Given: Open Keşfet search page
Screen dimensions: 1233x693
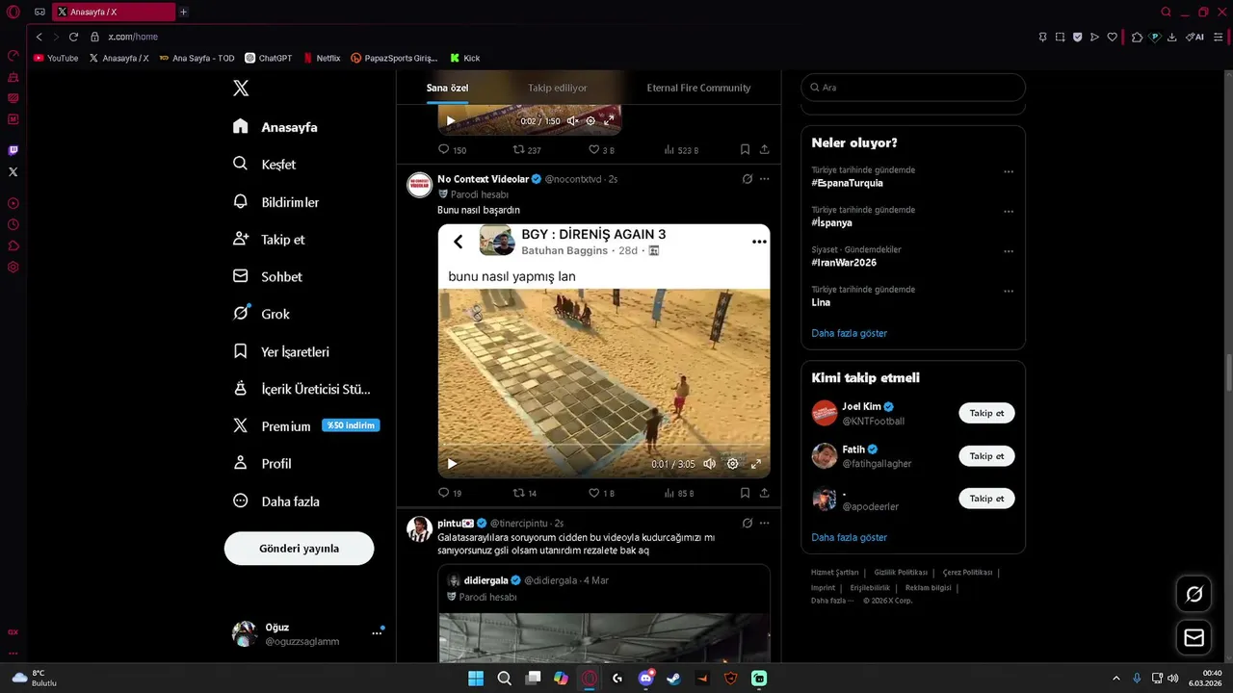Looking at the screenshot, I should [265, 165].
